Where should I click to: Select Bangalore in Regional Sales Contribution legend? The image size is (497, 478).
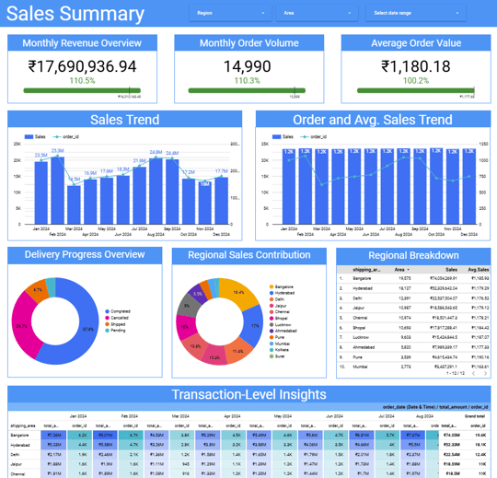[x=281, y=286]
